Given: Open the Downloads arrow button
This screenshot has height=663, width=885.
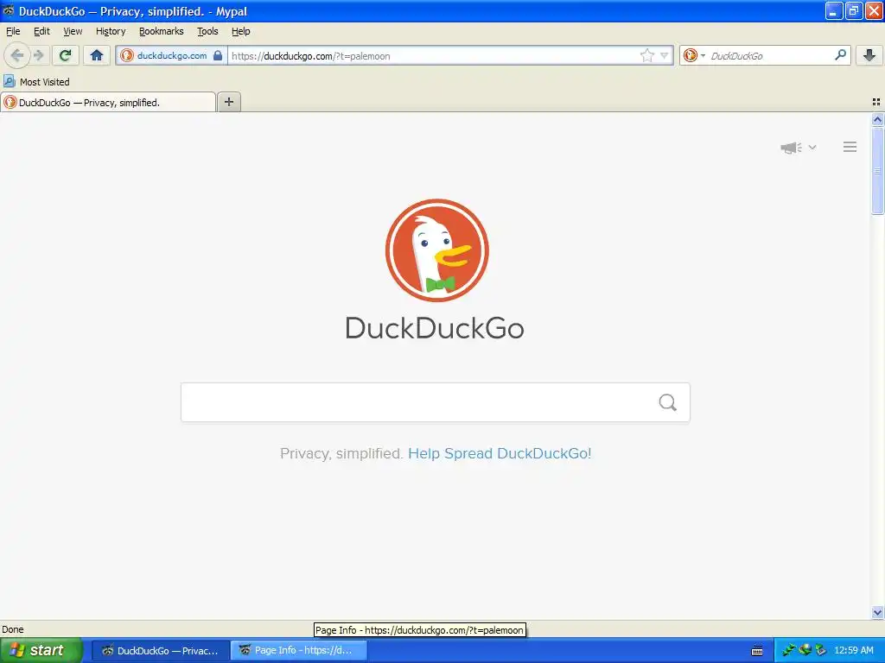Looking at the screenshot, I should [869, 55].
